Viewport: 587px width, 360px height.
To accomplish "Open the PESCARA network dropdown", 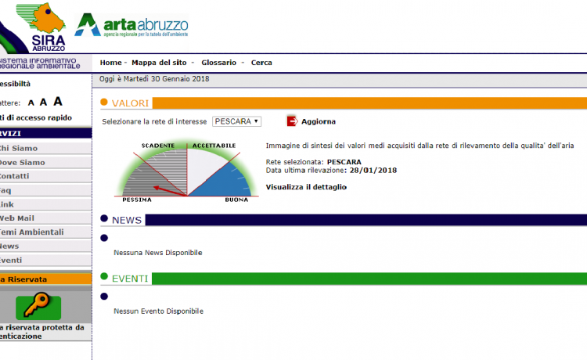I will pos(236,121).
